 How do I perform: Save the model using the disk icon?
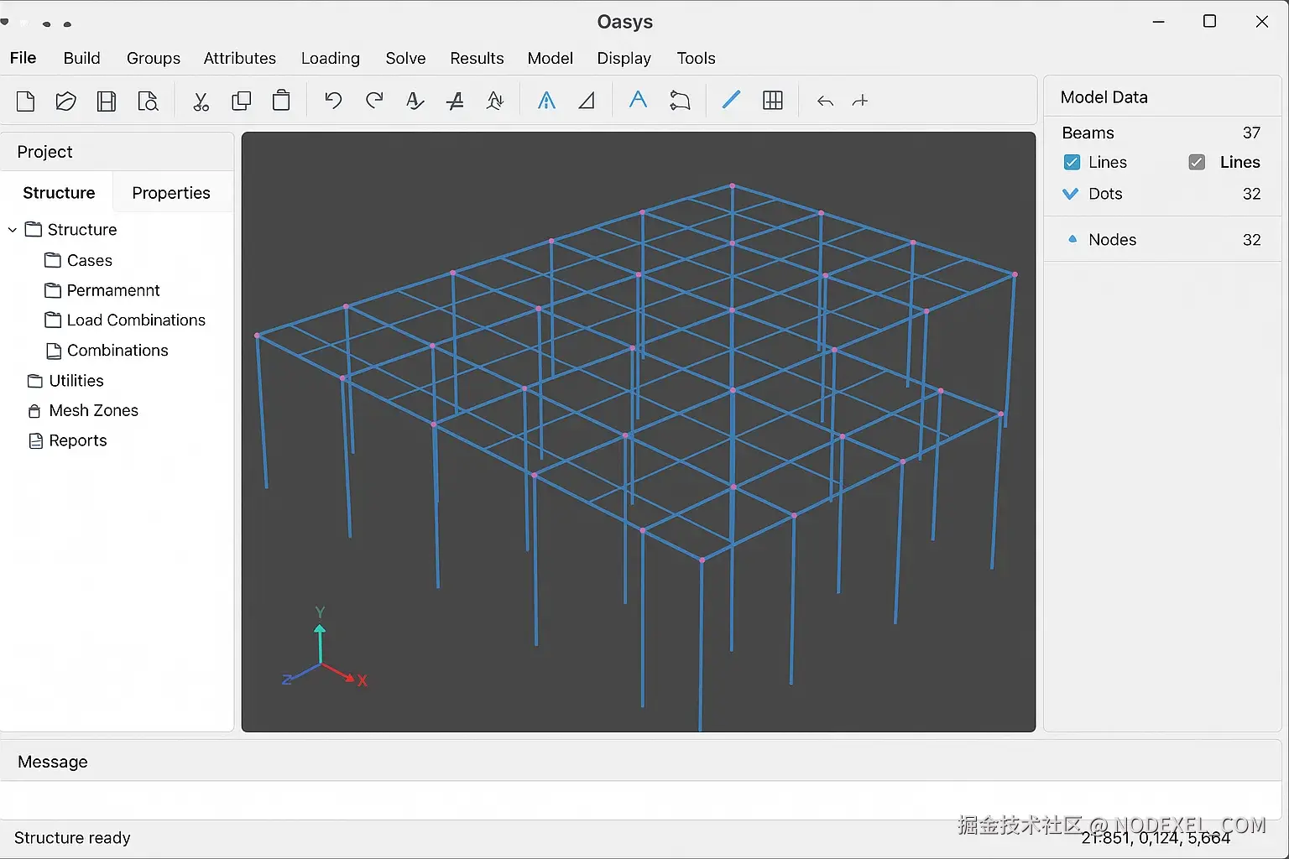click(x=107, y=102)
